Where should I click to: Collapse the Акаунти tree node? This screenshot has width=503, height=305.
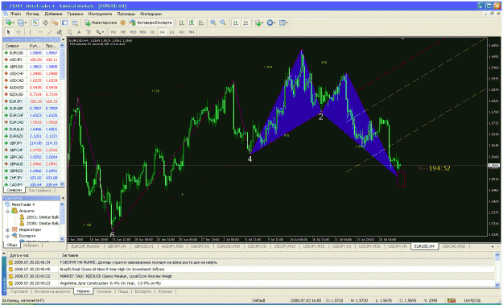point(7,211)
